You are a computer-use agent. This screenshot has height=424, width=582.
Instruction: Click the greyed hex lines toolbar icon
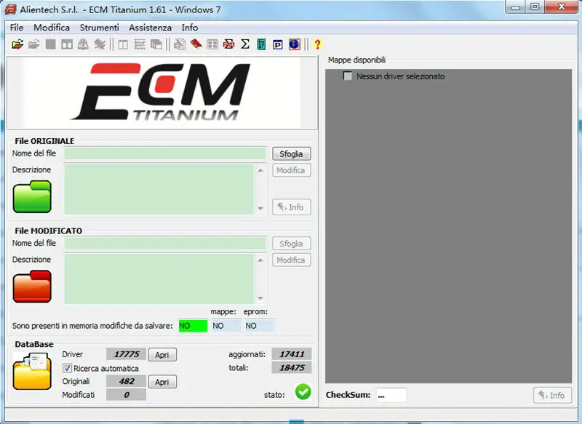[140, 44]
